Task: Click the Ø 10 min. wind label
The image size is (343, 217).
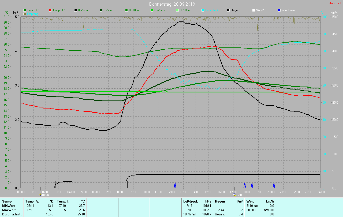Action: pyautogui.click(x=253, y=205)
